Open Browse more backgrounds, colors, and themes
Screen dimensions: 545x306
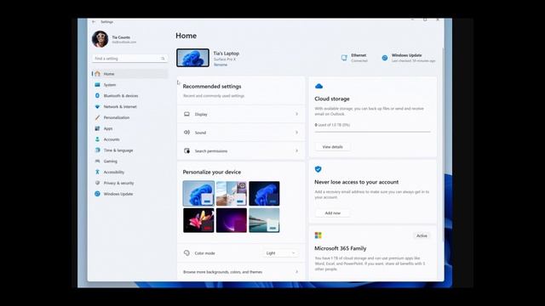pyautogui.click(x=241, y=272)
